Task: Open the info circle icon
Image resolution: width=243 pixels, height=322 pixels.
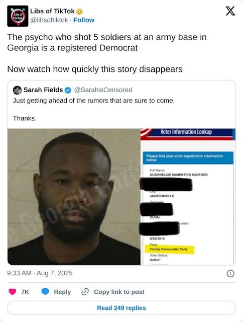Action: pos(230,274)
